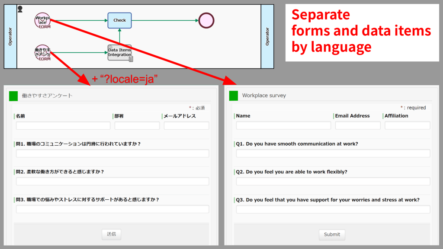
Task: Select the 働きやすさアンケート FORM start event icon
Action: coord(42,51)
